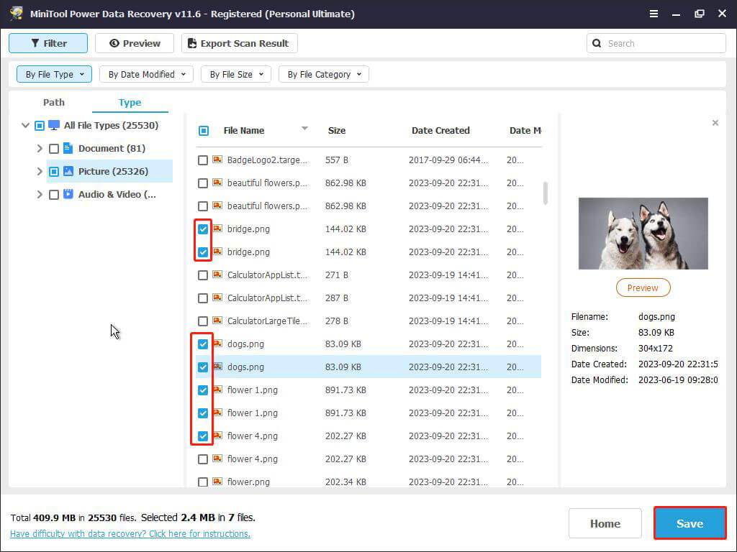Click the monitor icon beside All File Types
Screen dimensions: 737x552
coord(54,125)
